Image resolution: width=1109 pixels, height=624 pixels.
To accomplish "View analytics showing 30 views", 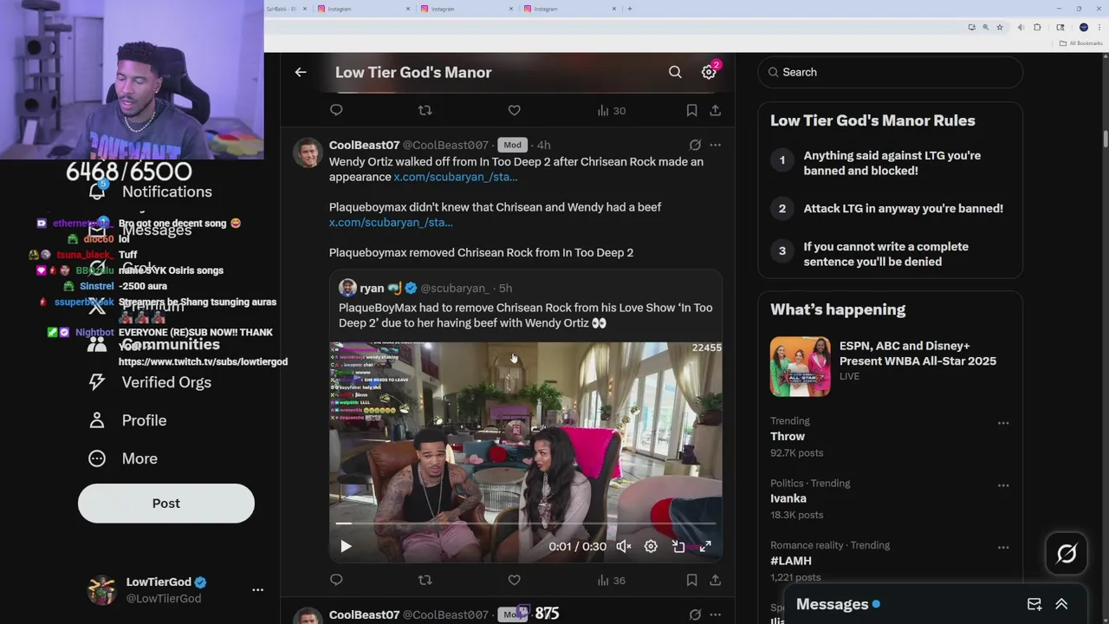I will coord(611,110).
